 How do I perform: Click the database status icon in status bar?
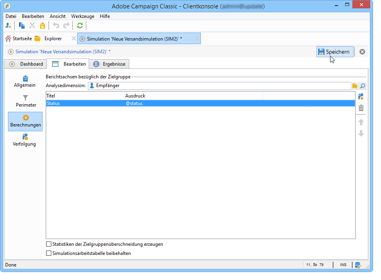[x=358, y=265]
